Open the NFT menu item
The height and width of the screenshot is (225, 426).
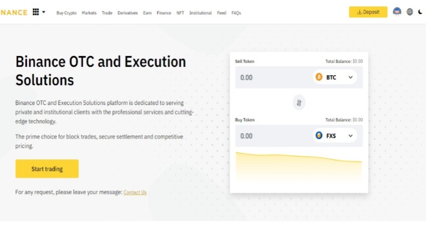pos(180,13)
